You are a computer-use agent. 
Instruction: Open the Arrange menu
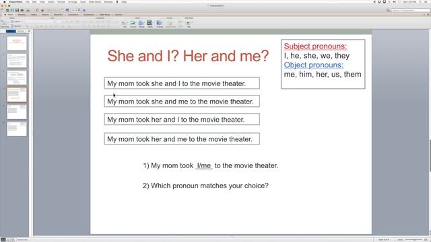(73, 2)
